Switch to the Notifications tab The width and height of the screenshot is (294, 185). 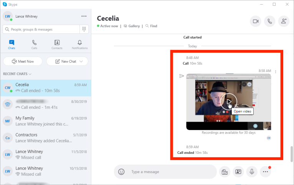pyautogui.click(x=80, y=45)
